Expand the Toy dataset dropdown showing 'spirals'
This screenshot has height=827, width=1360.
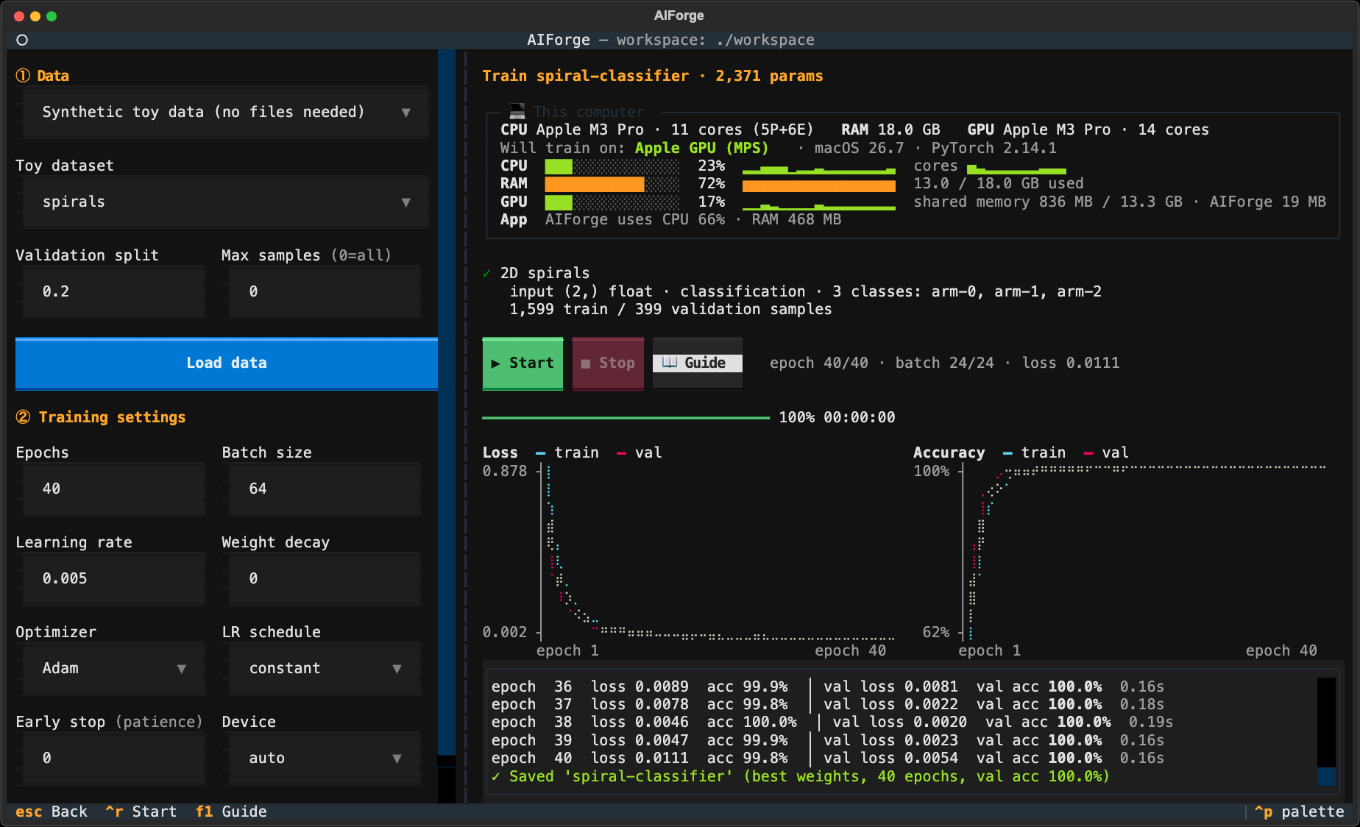point(226,202)
